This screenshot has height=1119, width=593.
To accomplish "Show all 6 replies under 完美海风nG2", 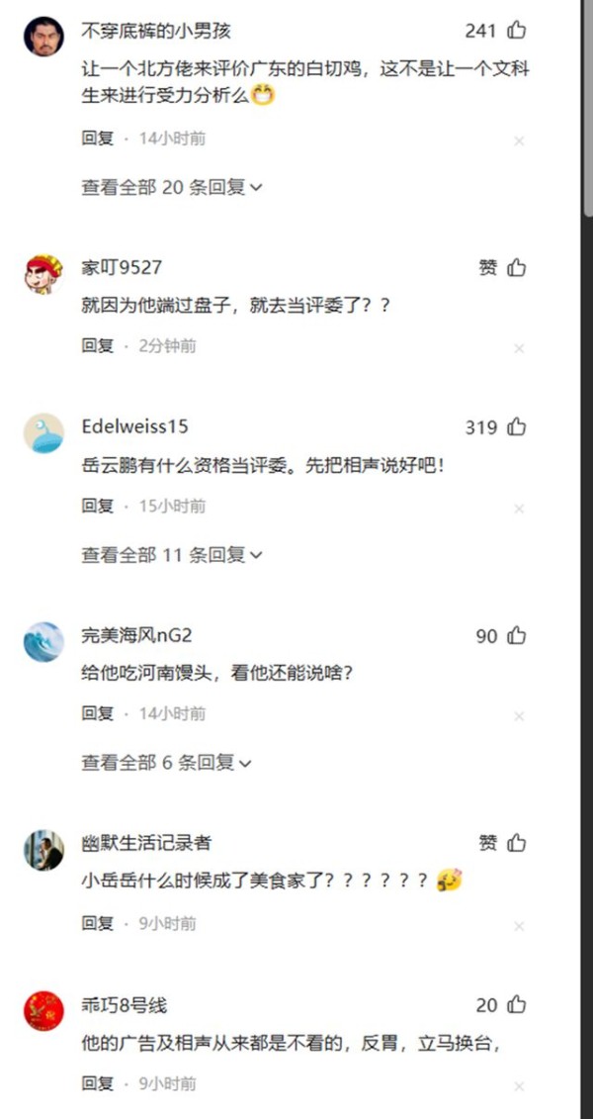I will (x=167, y=762).
